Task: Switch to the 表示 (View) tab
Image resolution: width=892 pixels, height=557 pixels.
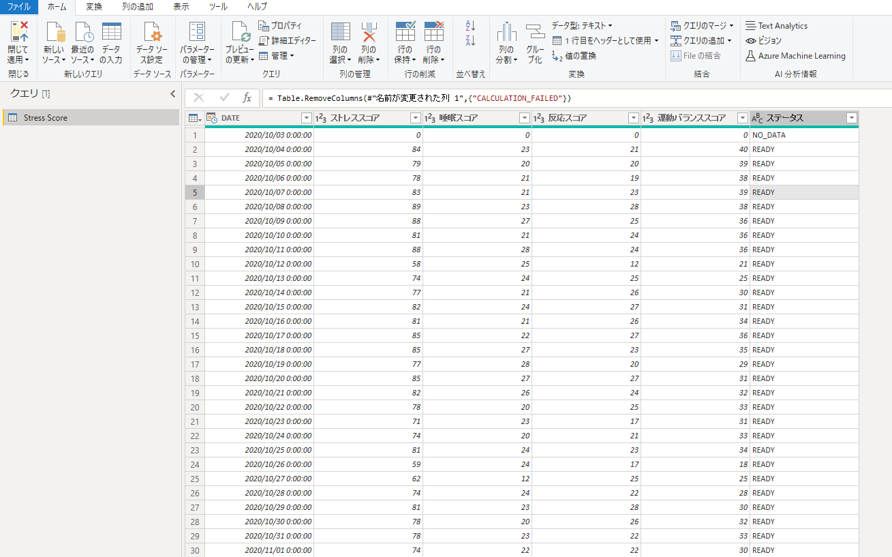Action: click(181, 7)
